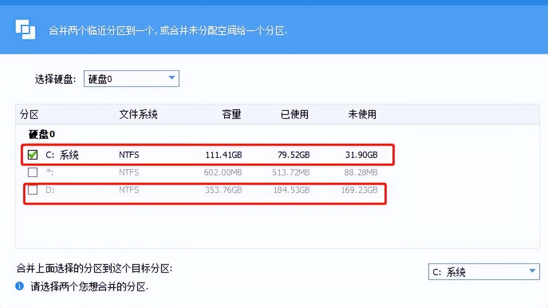Click the 分区 column header
Screen dimensions: 548x308
coord(28,115)
